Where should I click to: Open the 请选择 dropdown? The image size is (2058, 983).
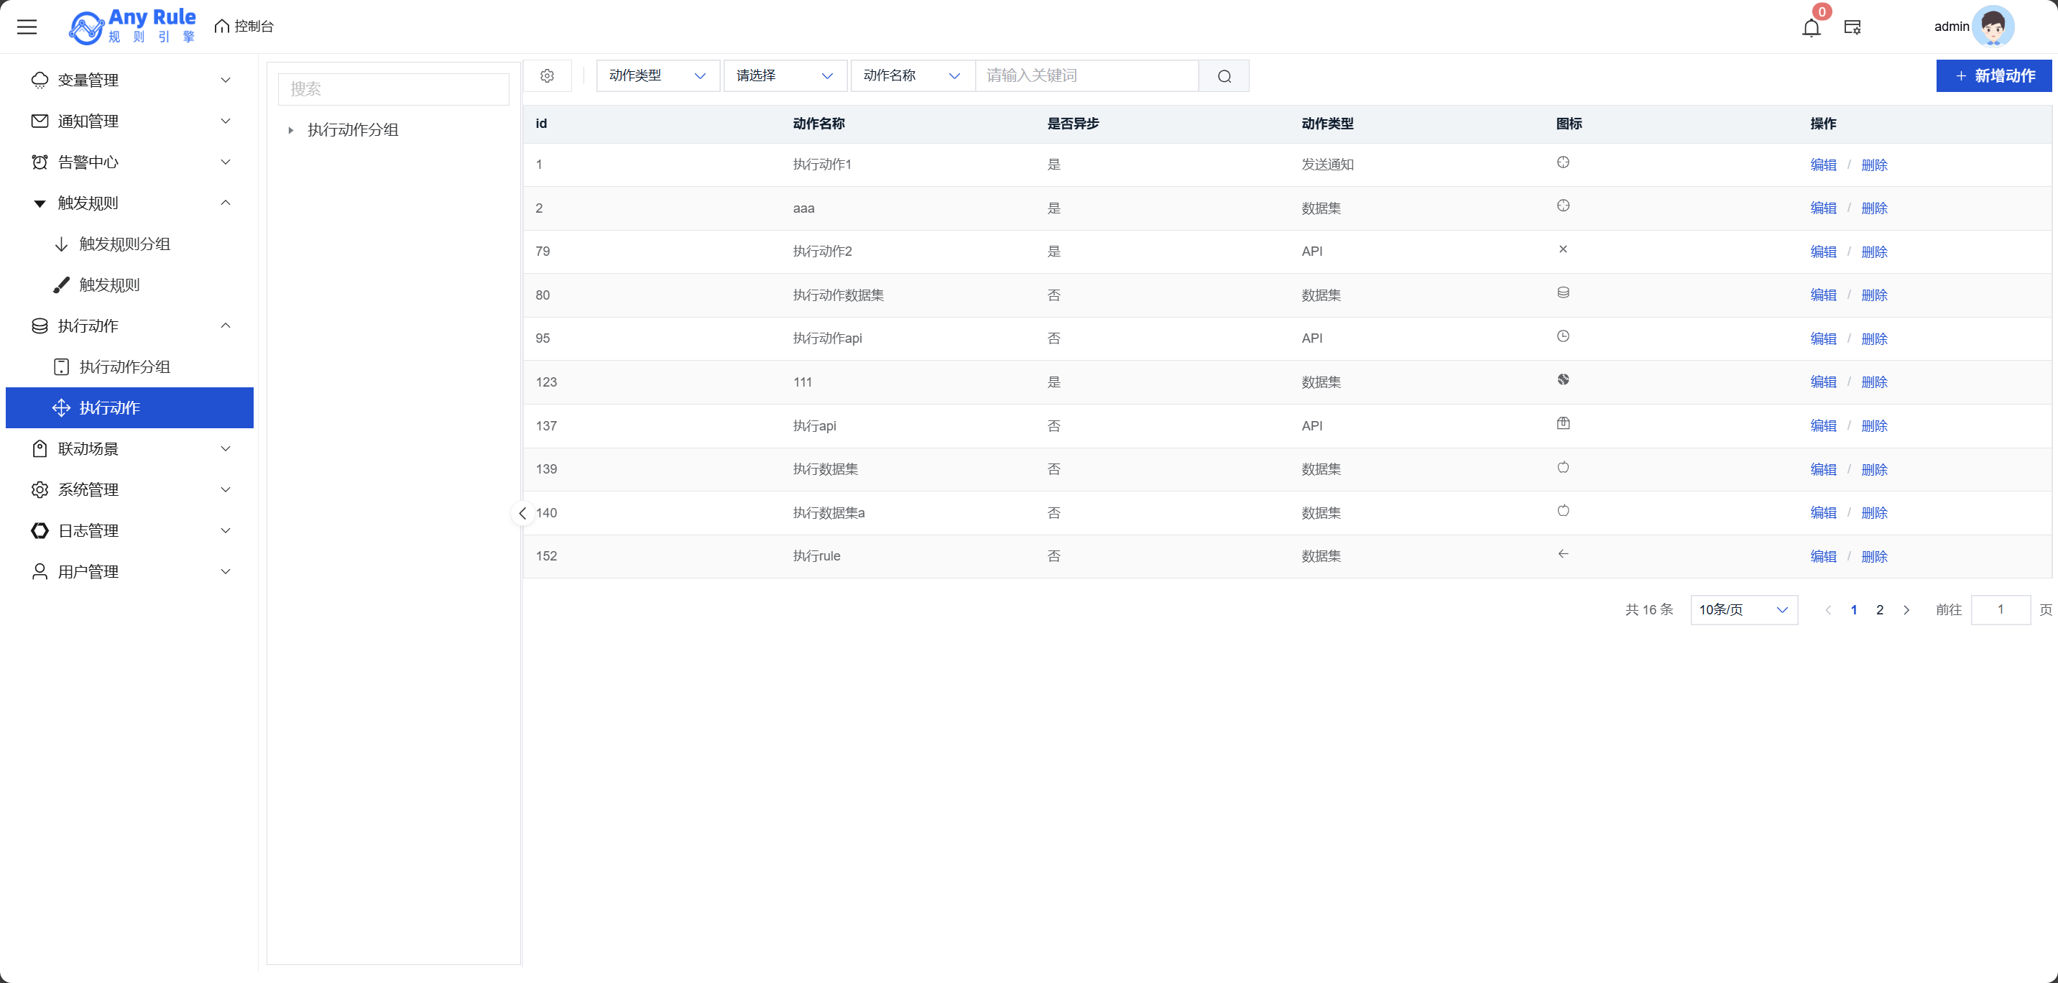coord(785,76)
